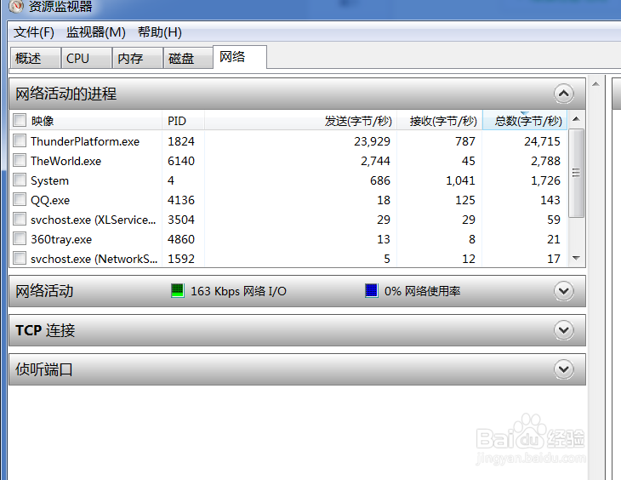This screenshot has width=621, height=480.
Task: Collapse the 网络活动的进程 section
Action: point(563,94)
